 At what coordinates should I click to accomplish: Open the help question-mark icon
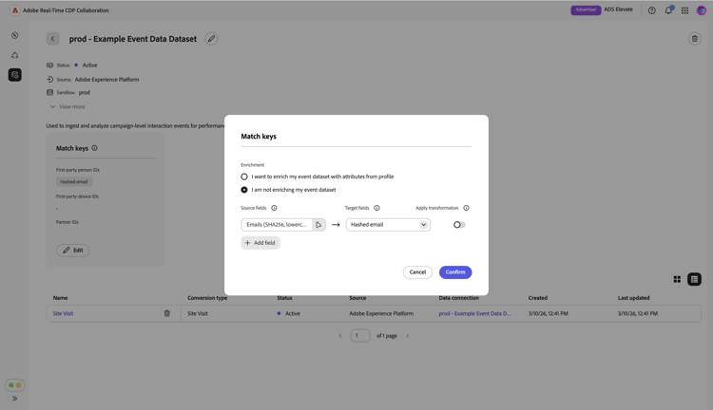click(651, 10)
